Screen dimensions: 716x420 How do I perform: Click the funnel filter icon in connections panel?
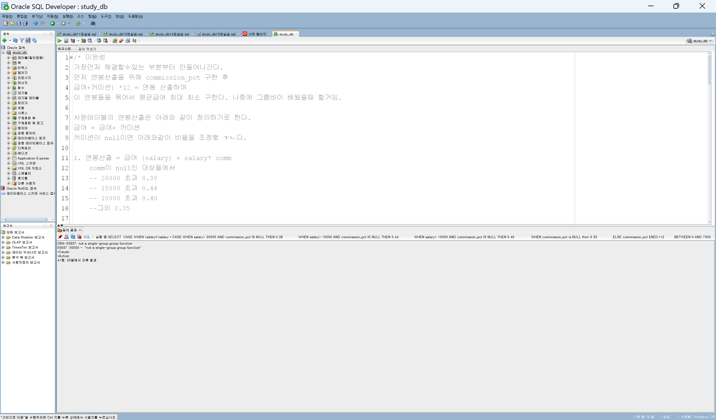22,40
